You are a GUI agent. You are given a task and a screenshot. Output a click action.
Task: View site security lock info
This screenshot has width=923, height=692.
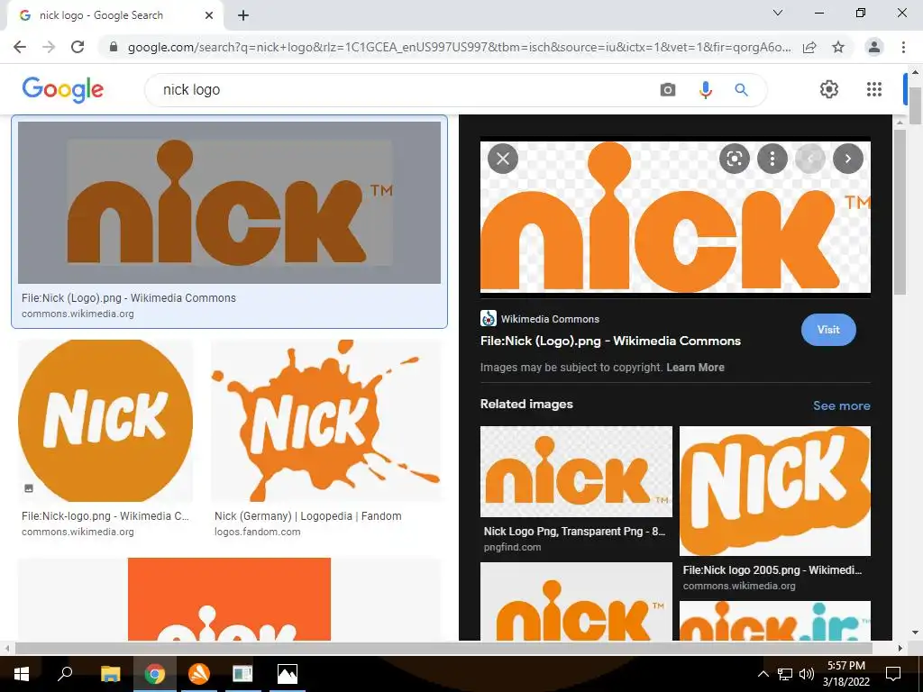(x=114, y=47)
